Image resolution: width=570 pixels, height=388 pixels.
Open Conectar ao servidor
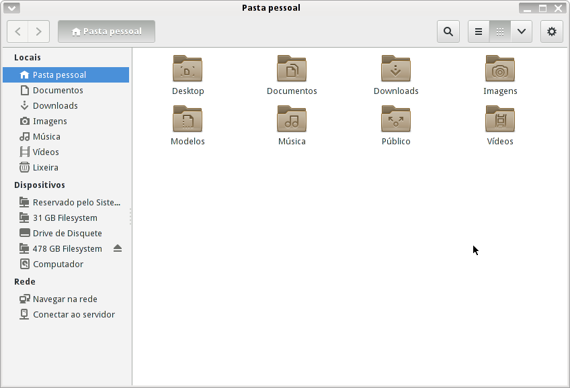[74, 314]
